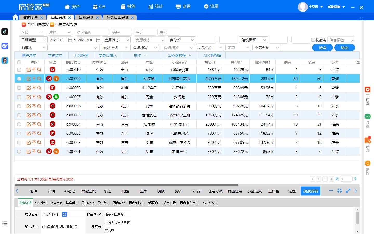Click the 刷新 refresh icon on right sidebar

coord(368,164)
